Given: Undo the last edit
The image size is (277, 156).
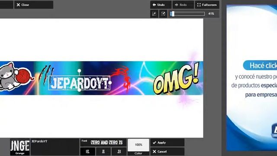Looking at the screenshot, I should point(161,5).
